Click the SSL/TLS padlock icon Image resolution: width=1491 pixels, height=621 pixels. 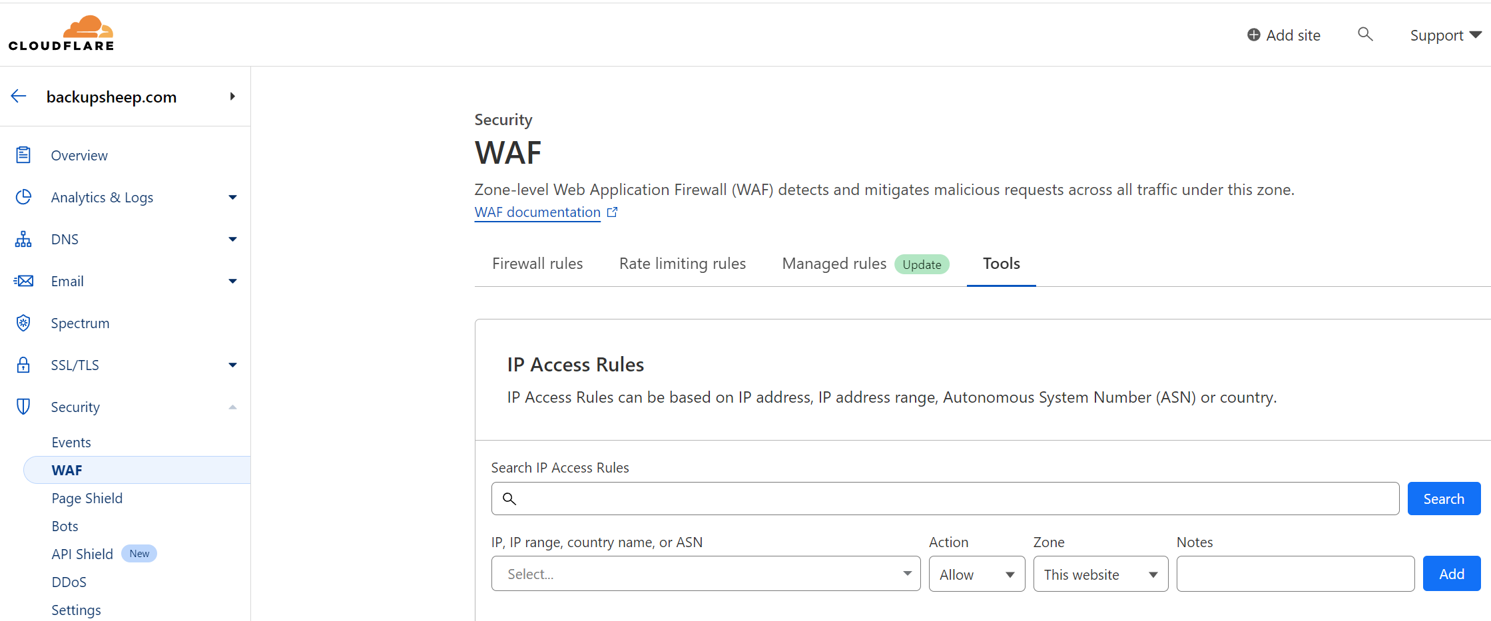pos(23,365)
